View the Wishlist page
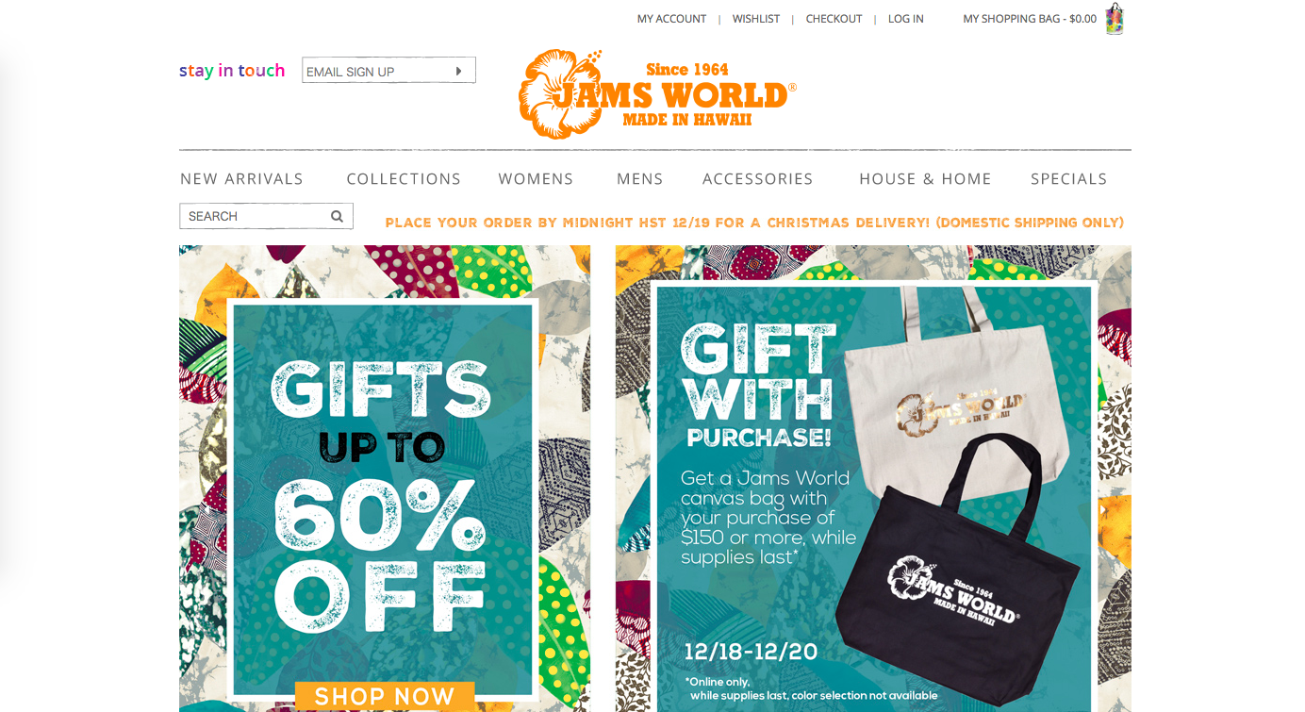The width and height of the screenshot is (1305, 712). point(756,19)
